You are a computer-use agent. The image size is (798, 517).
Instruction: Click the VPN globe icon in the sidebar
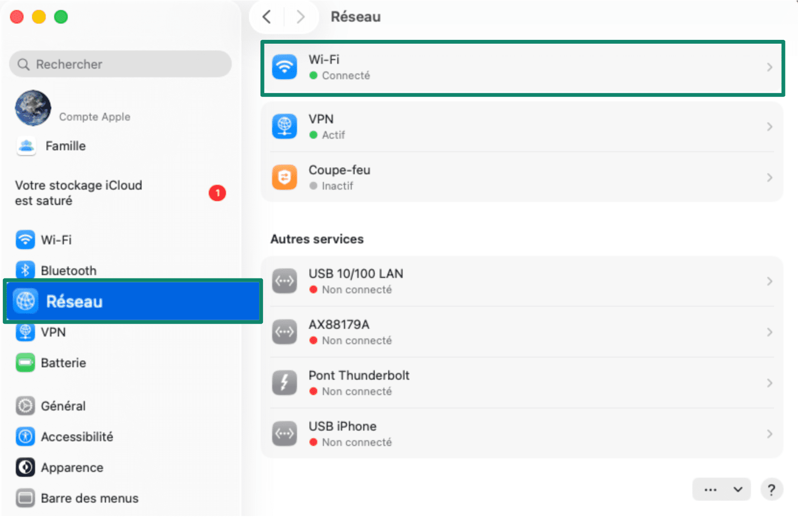25,332
